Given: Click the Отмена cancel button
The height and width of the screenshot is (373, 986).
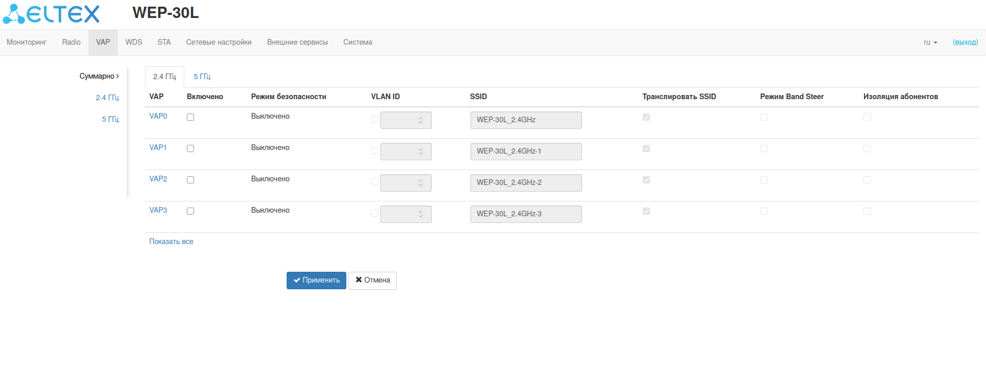Looking at the screenshot, I should (372, 281).
